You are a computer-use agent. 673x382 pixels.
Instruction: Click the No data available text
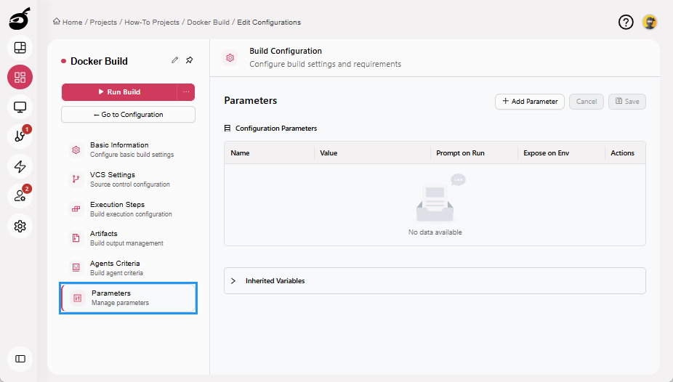435,232
